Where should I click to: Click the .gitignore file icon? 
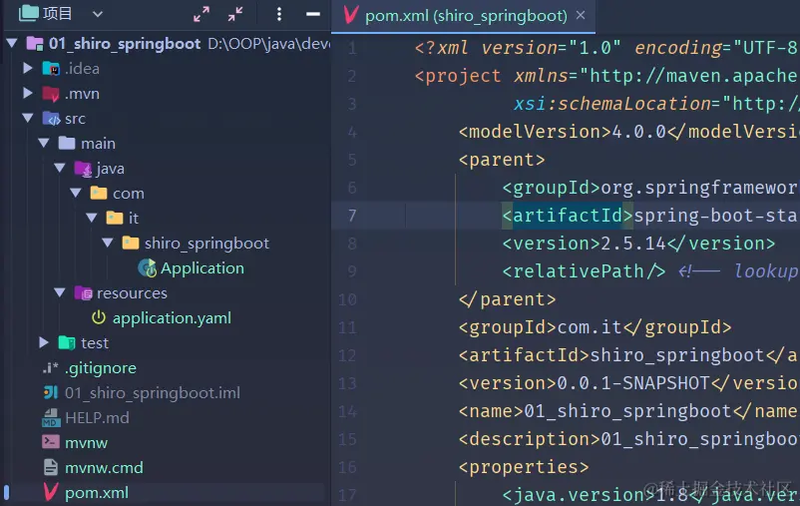coord(51,367)
